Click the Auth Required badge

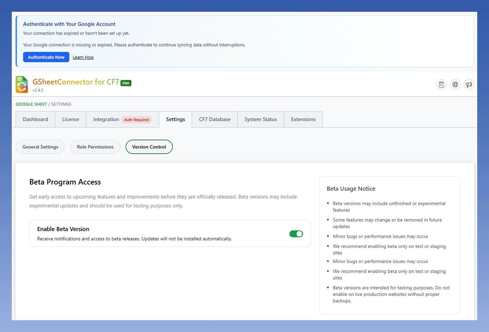[x=136, y=120]
